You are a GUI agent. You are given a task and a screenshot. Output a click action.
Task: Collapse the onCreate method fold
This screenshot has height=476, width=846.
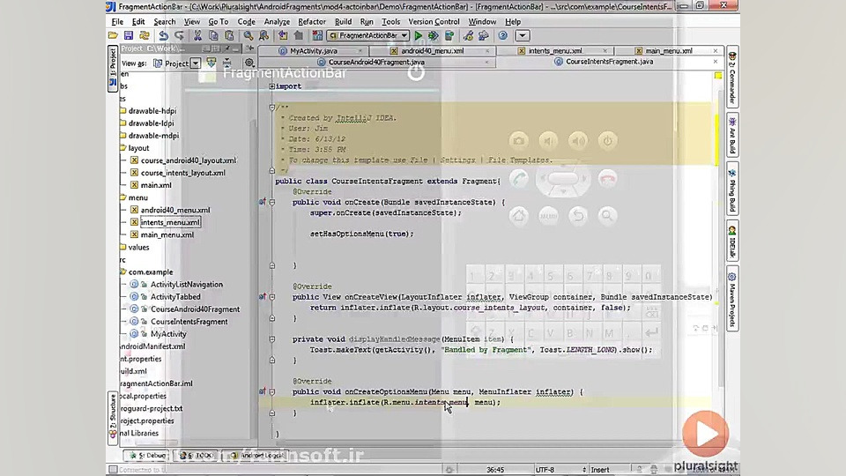pyautogui.click(x=272, y=202)
